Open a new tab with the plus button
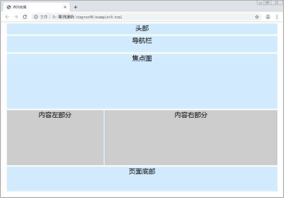Image resolution: width=284 pixels, height=198 pixels. (75, 7)
